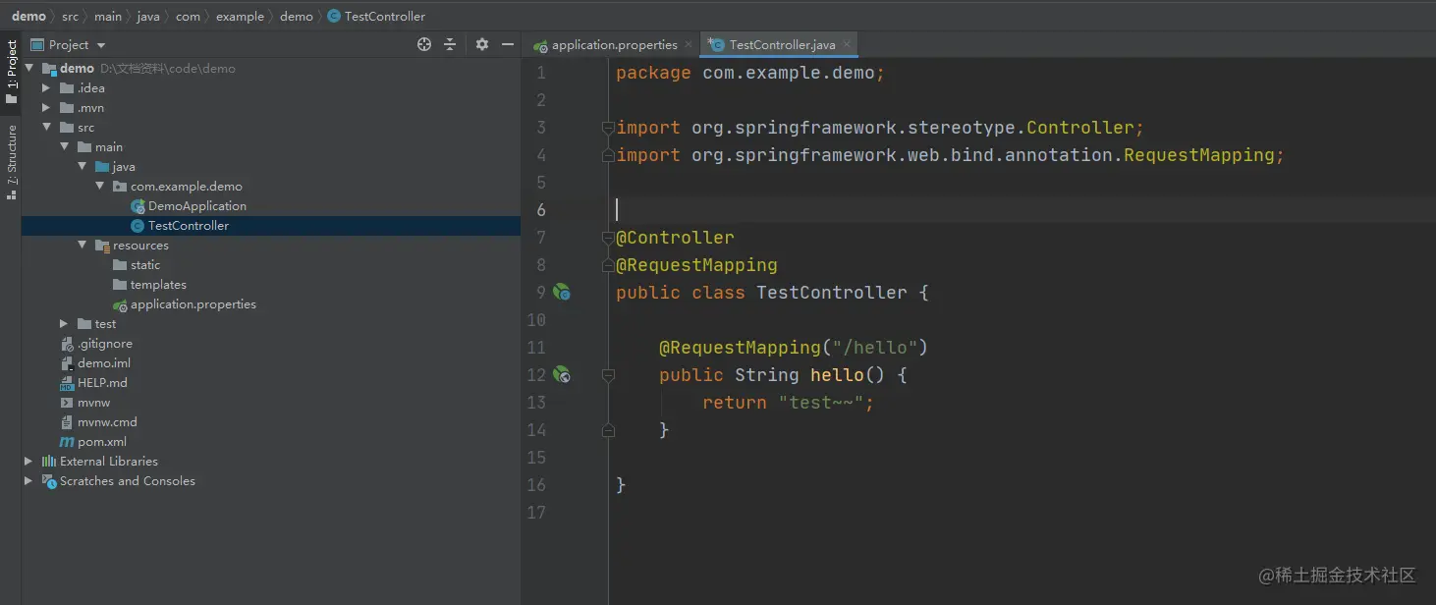
Task: Select the static folder
Action: pyautogui.click(x=144, y=265)
